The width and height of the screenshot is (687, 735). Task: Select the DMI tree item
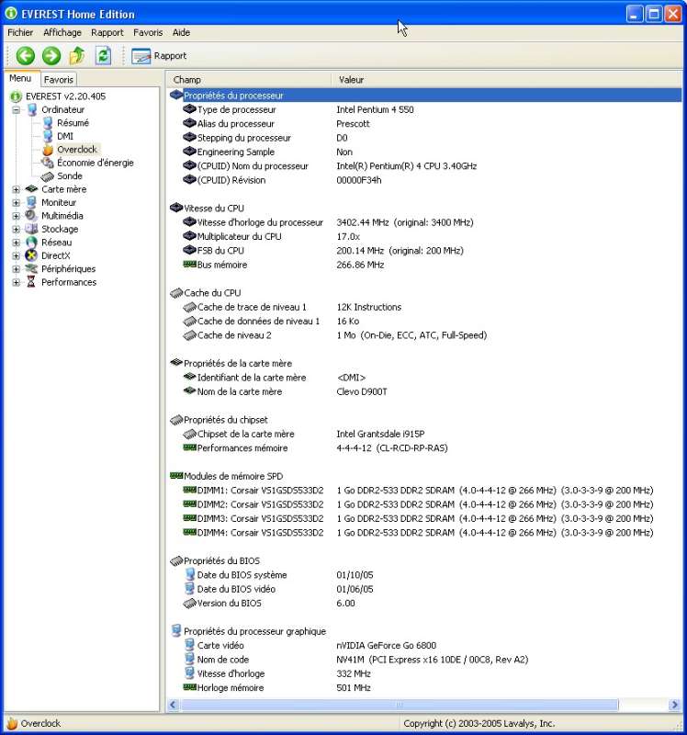pos(64,136)
